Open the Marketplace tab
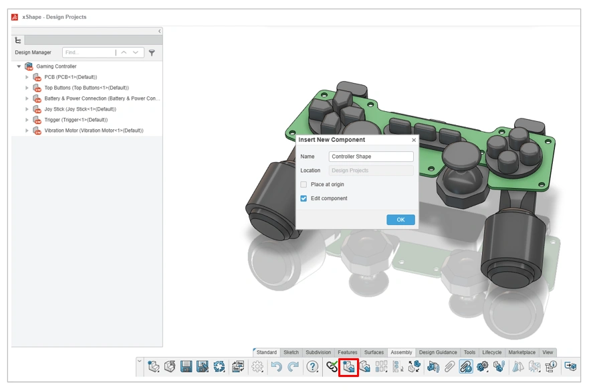Viewport: 595px width, 391px height. tap(521, 352)
